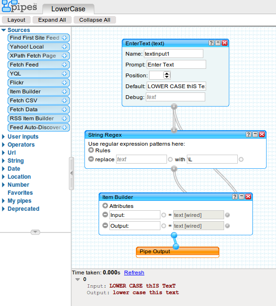Adjust Position with stepper arrows

pos(167,75)
